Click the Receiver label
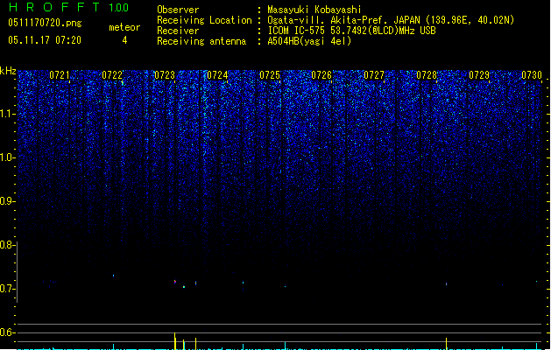 pyautogui.click(x=178, y=31)
